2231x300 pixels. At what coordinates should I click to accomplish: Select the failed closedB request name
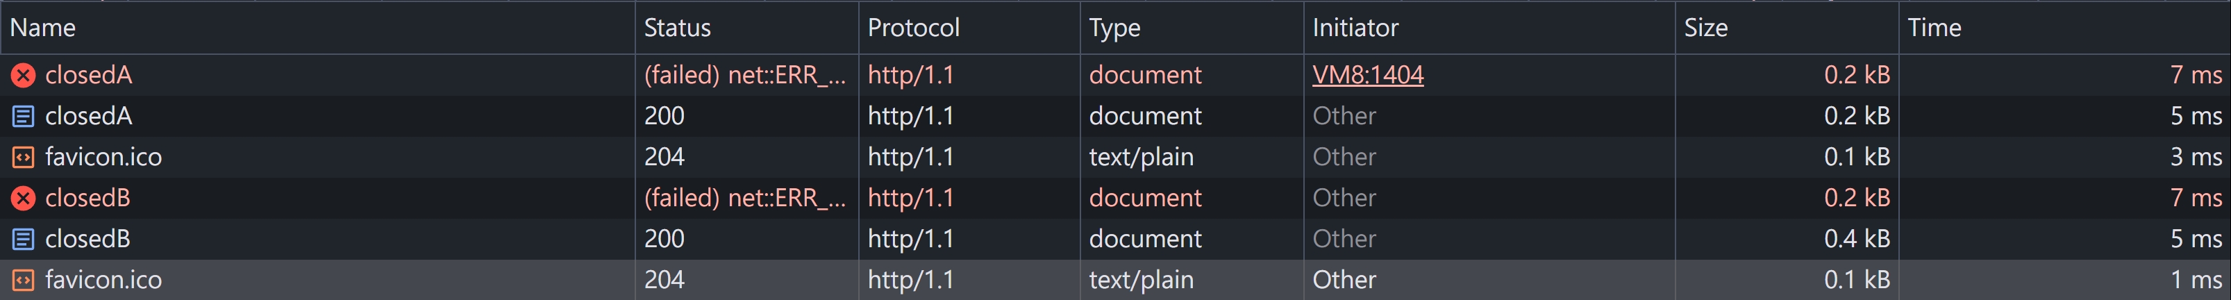coord(87,199)
